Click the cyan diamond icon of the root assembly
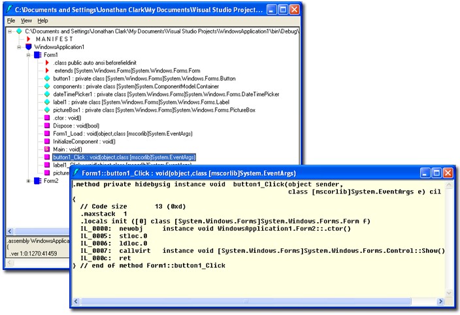This screenshot has width=460, height=315. (19, 31)
